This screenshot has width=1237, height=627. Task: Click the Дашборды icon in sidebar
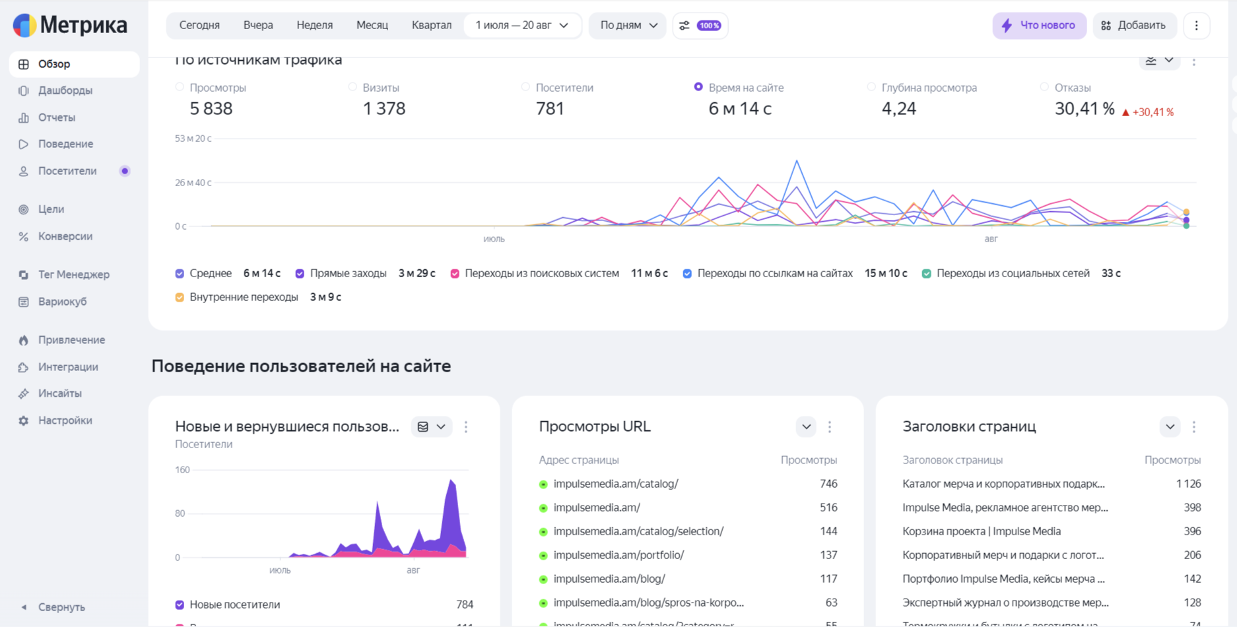(24, 90)
